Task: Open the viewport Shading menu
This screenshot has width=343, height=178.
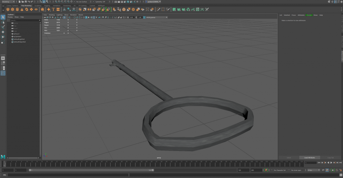Action: click(x=52, y=15)
